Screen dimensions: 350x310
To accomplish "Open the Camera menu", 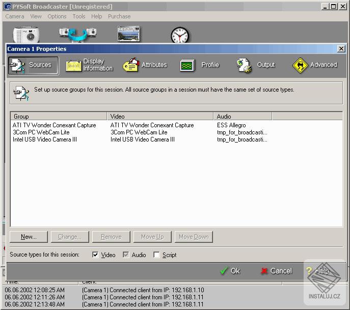I will pos(14,16).
